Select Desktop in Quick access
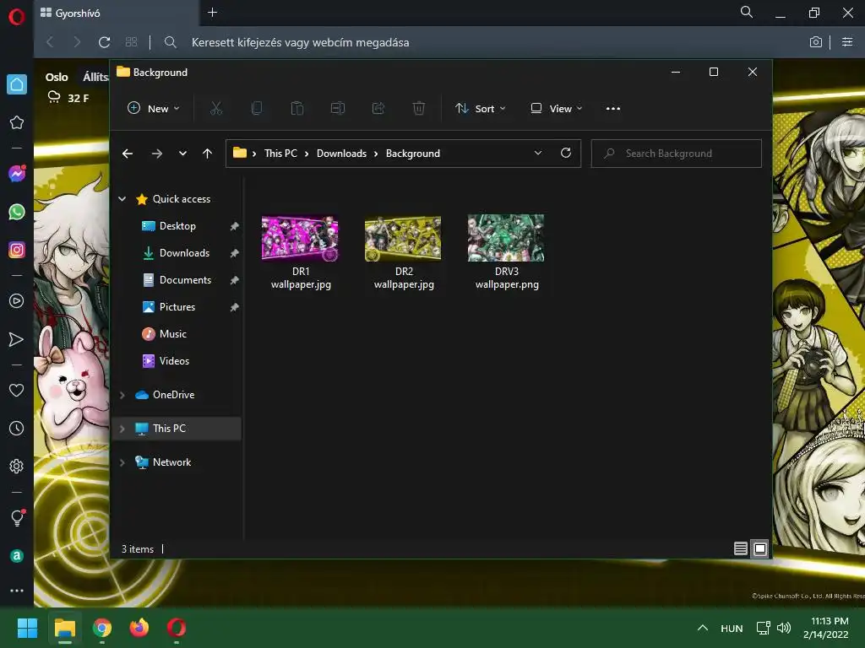 [177, 226]
